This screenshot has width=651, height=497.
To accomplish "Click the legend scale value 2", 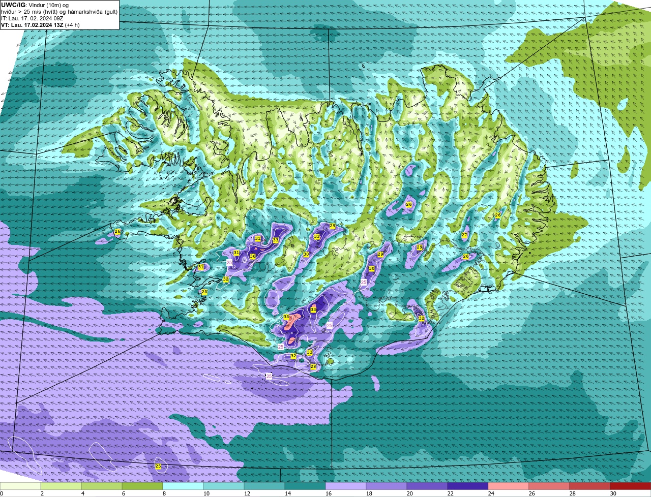I will coord(42,493).
